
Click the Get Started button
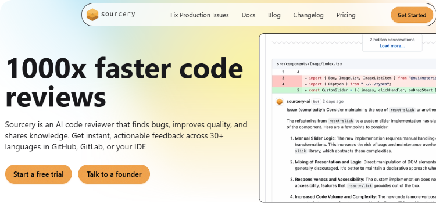(412, 15)
